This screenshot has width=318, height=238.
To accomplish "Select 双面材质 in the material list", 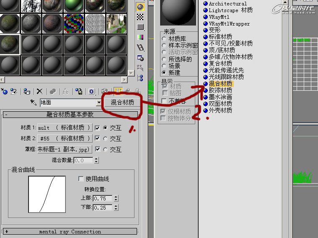I will point(220,104).
